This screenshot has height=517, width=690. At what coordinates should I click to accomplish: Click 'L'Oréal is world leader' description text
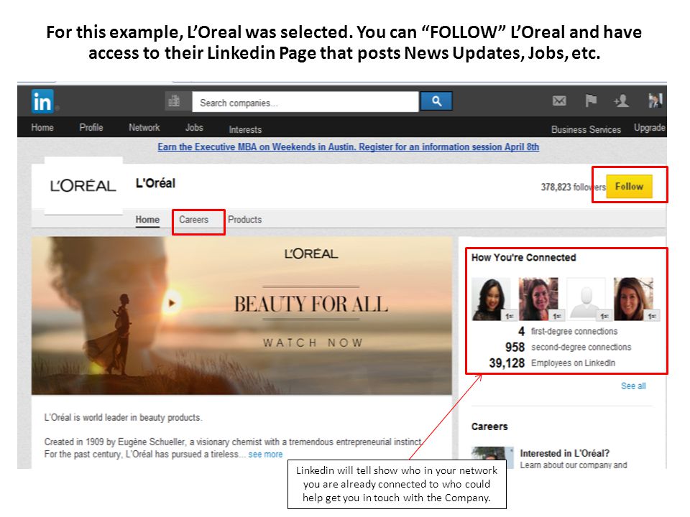(x=123, y=417)
